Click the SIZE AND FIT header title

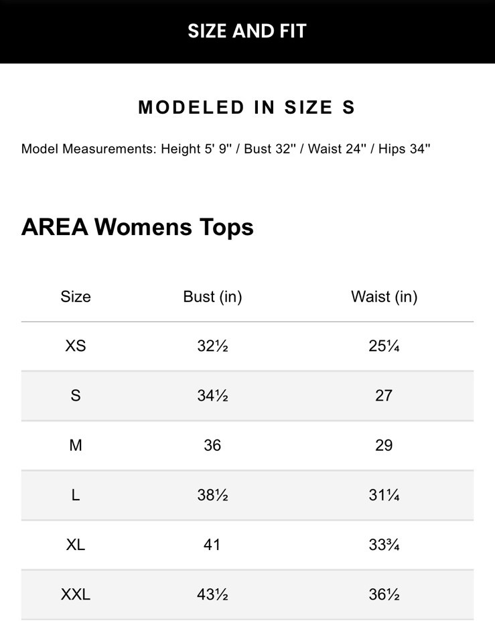[x=247, y=31]
